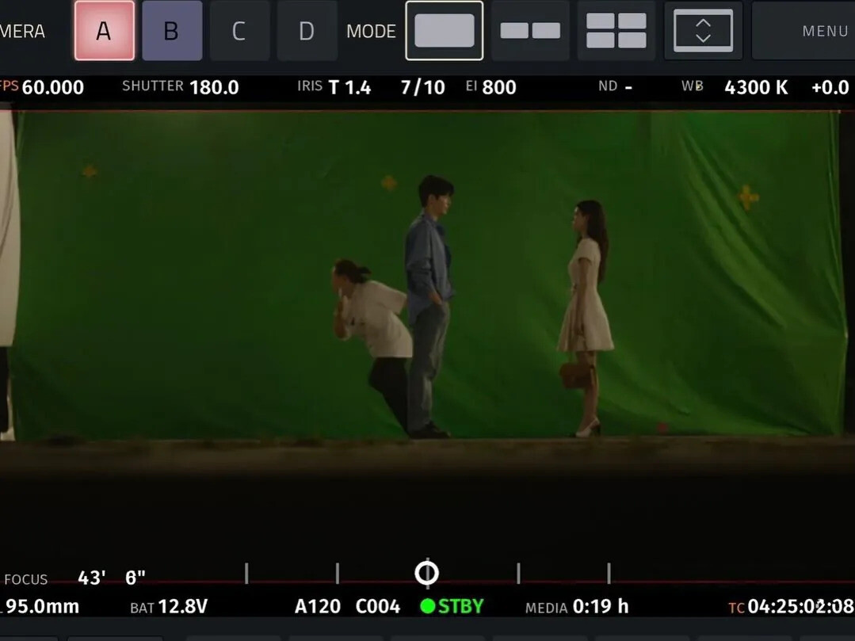Tap the IRIS T 1.4 value

pyautogui.click(x=334, y=87)
